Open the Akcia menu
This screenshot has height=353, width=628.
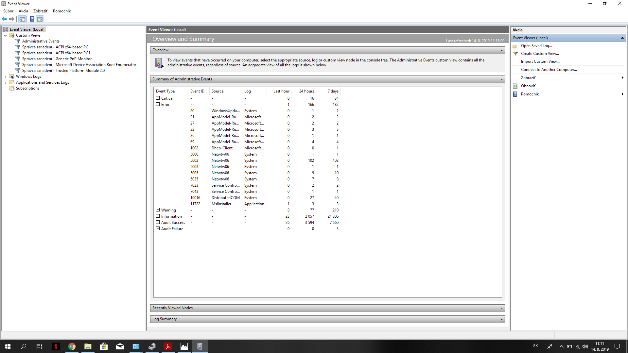23,11
